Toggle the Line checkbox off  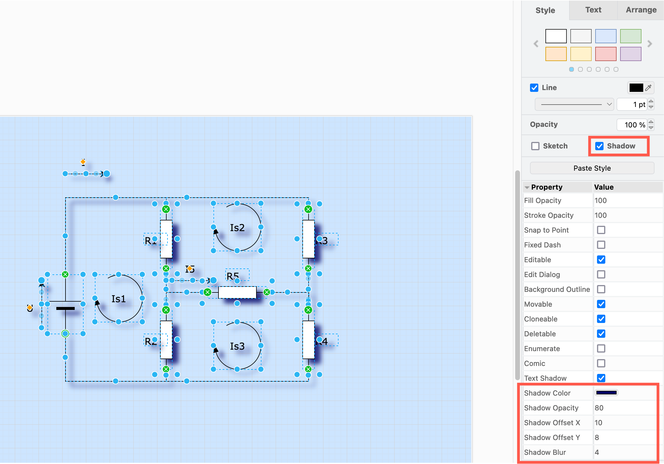534,88
